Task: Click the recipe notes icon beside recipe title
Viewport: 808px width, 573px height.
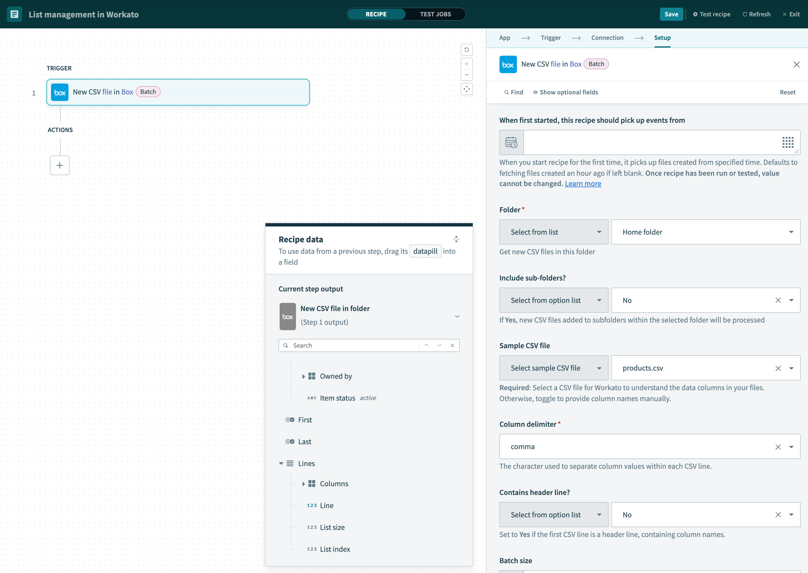Action: click(x=14, y=14)
